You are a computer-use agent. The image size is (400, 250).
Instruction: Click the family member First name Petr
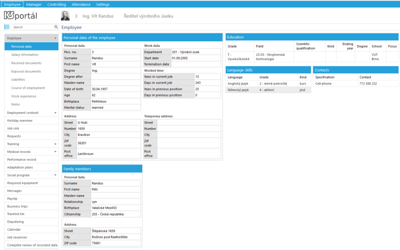[x=115, y=189]
